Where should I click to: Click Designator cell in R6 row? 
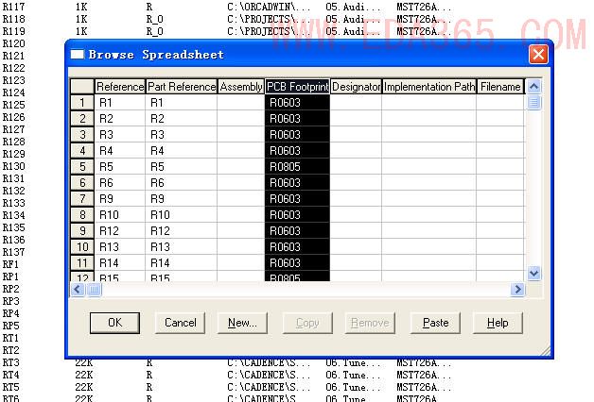(x=356, y=182)
